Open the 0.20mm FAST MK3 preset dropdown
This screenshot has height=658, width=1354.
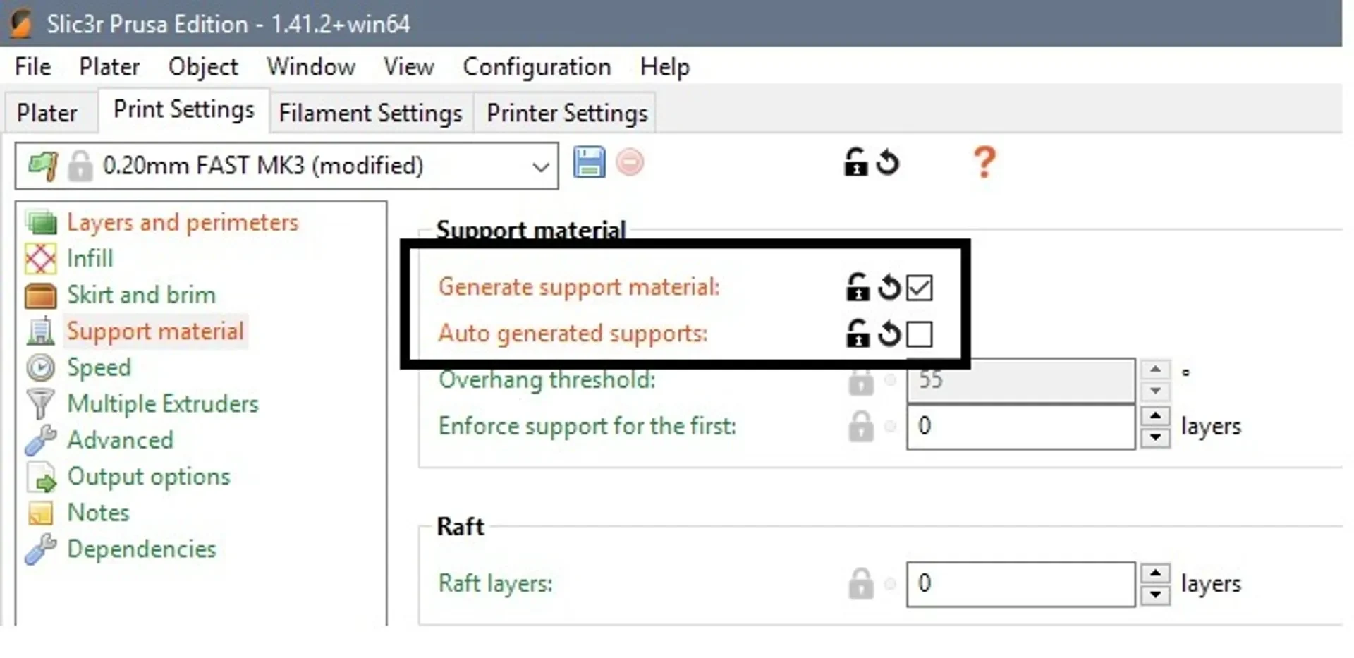tap(287, 166)
